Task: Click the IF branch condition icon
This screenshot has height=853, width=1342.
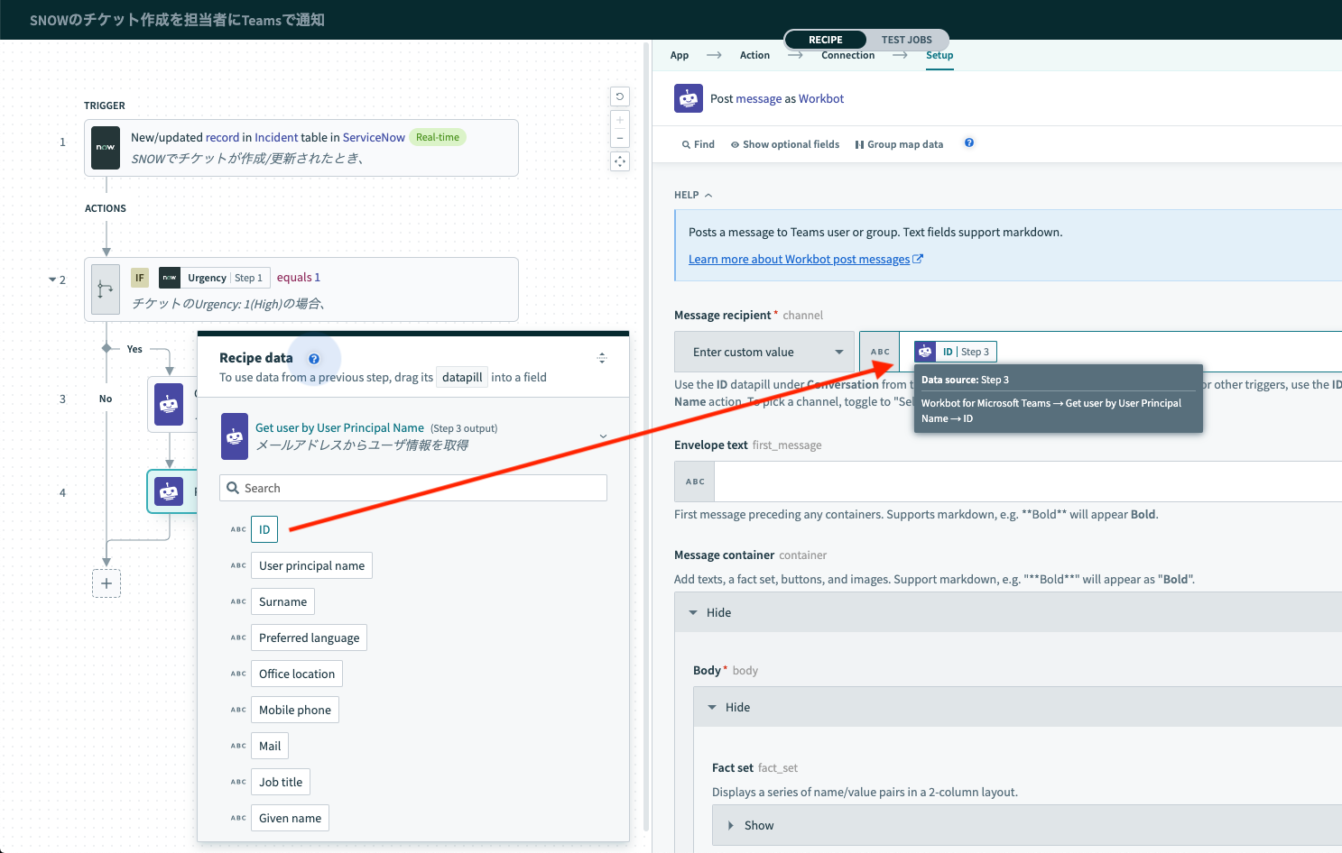Action: (106, 289)
